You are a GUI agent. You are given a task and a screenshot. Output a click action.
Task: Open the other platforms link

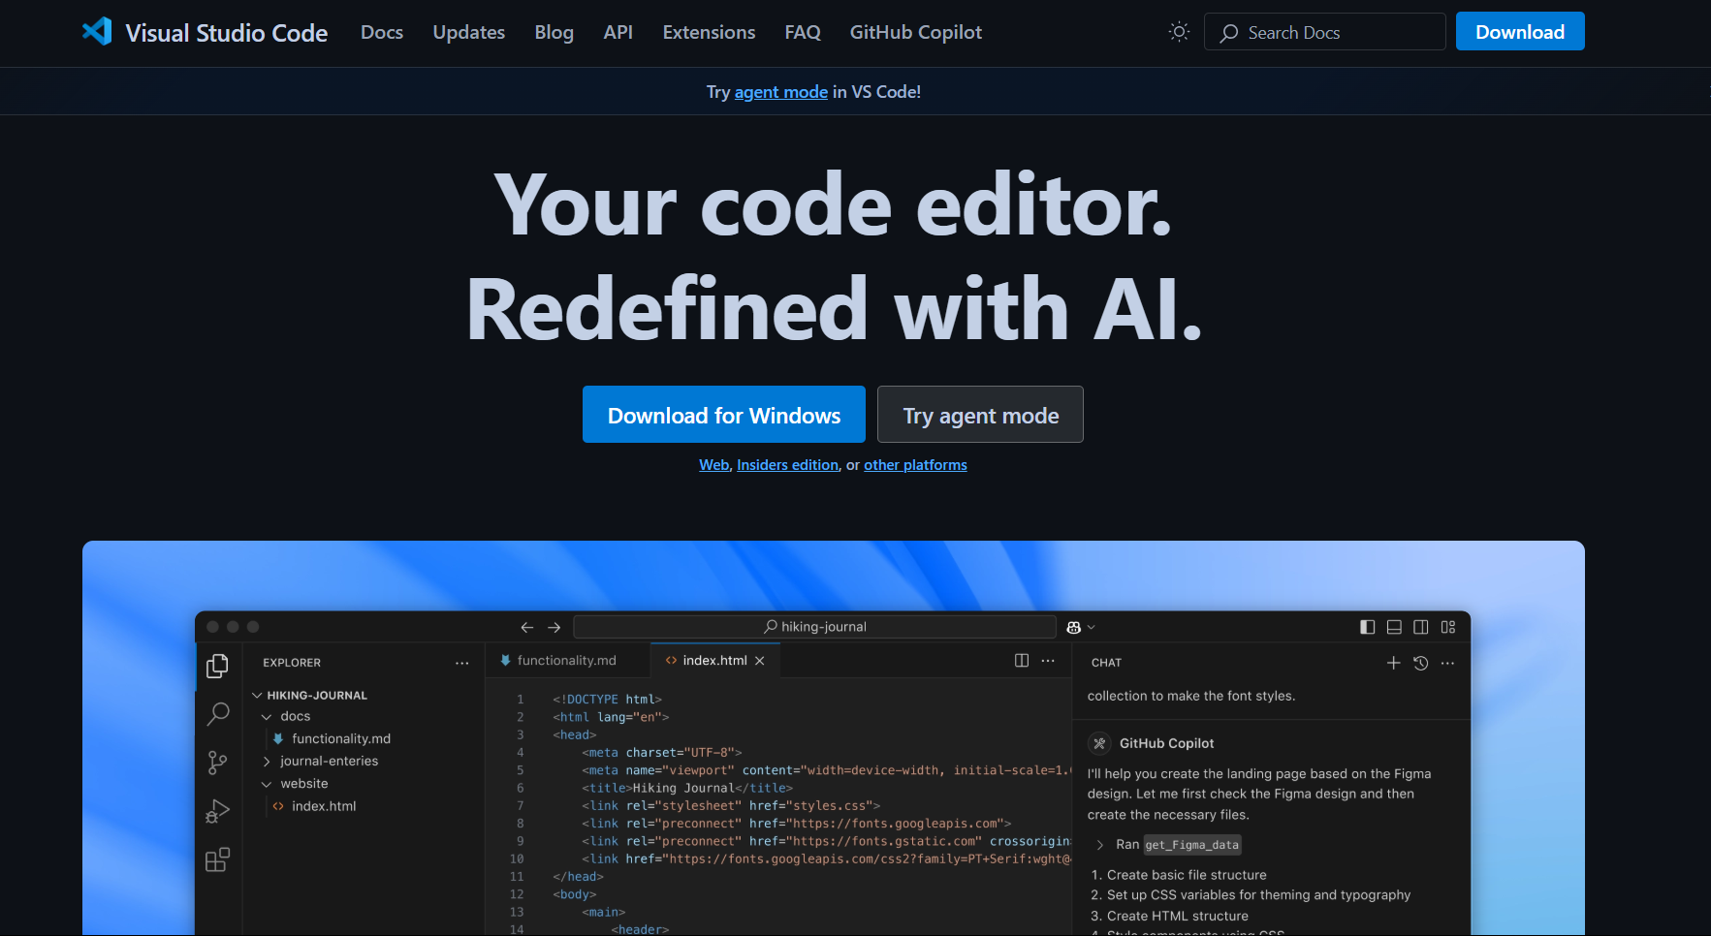(x=914, y=464)
